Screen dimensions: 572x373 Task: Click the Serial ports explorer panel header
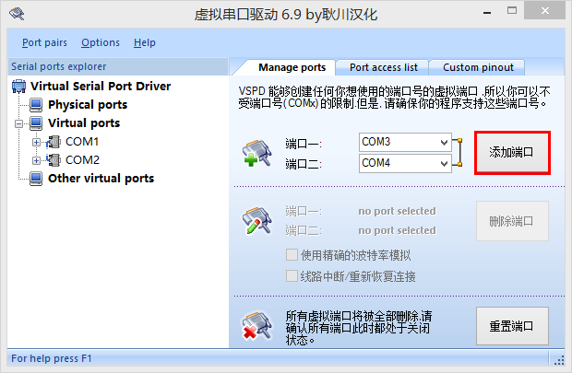(x=118, y=66)
